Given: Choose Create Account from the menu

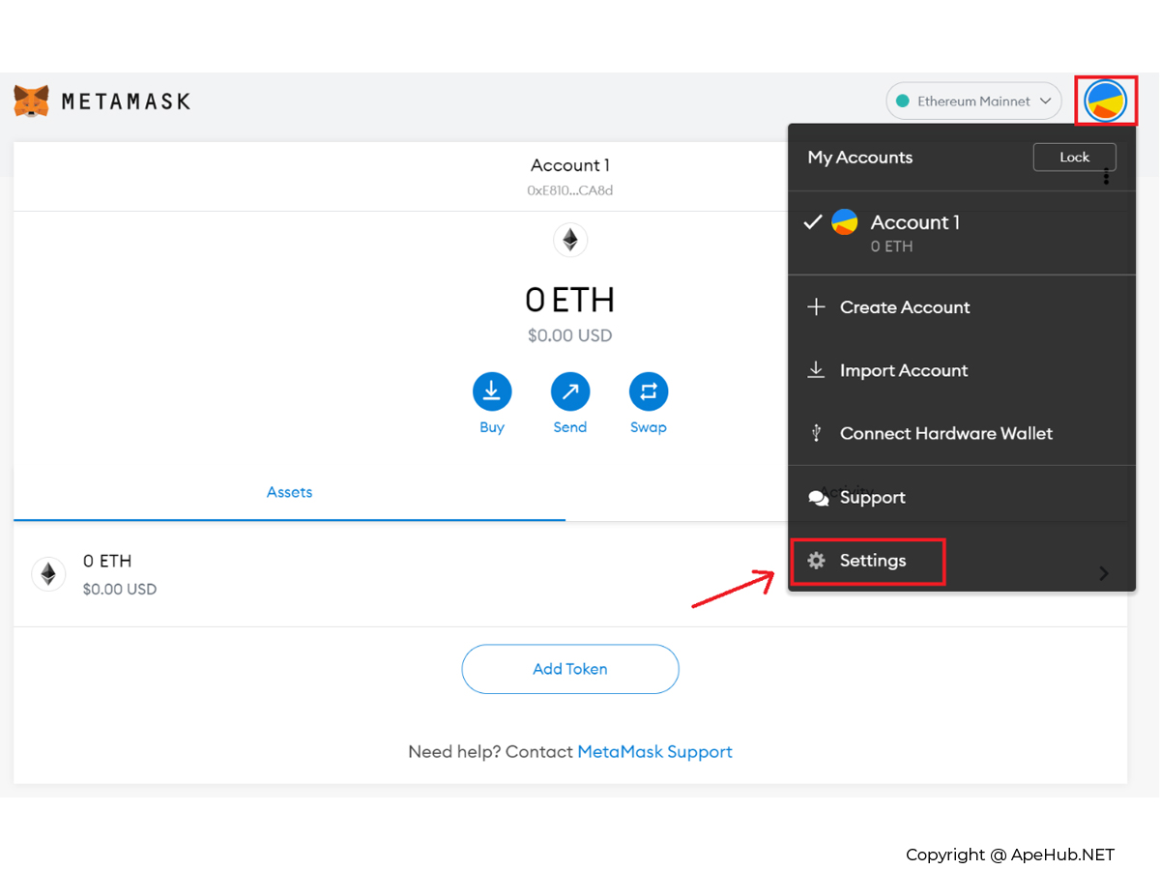Looking at the screenshot, I should (x=905, y=306).
